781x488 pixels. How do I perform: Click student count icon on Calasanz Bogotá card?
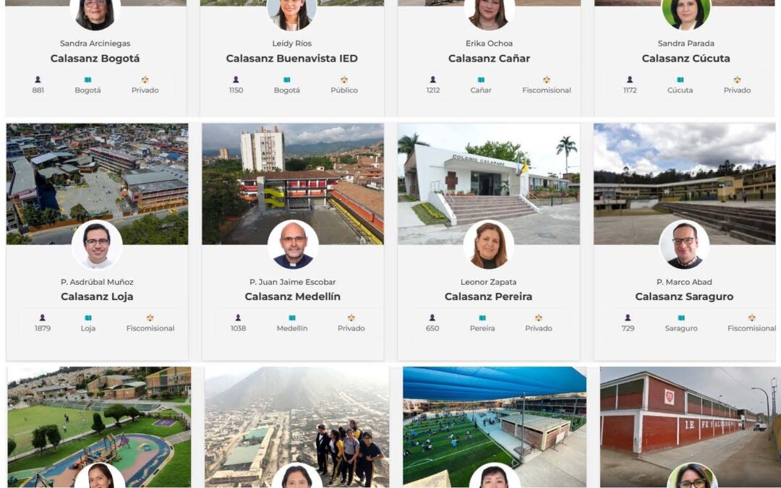[38, 80]
